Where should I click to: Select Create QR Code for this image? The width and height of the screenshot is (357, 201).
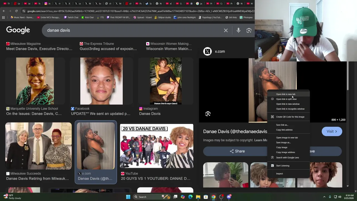(x=288, y=117)
